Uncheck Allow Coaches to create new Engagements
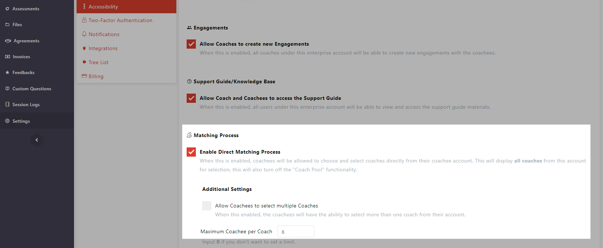This screenshot has height=248, width=603. pyautogui.click(x=191, y=44)
